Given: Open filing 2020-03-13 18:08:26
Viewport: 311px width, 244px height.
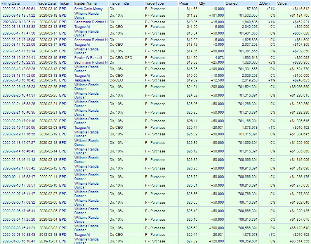Looking at the screenshot, I should (19, 69).
